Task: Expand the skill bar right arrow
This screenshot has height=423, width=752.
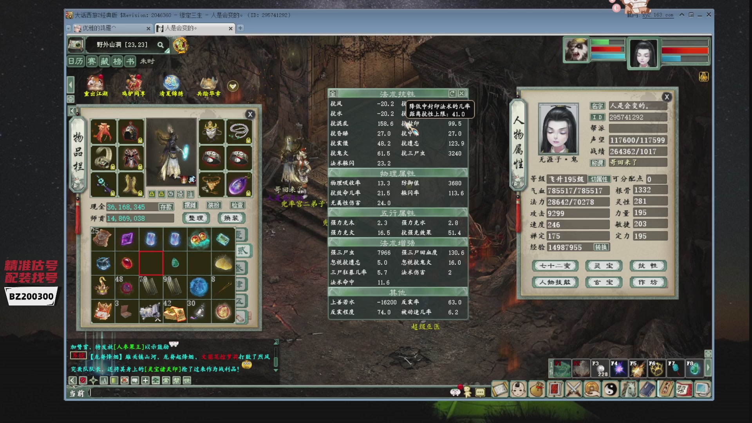Action: [708, 368]
